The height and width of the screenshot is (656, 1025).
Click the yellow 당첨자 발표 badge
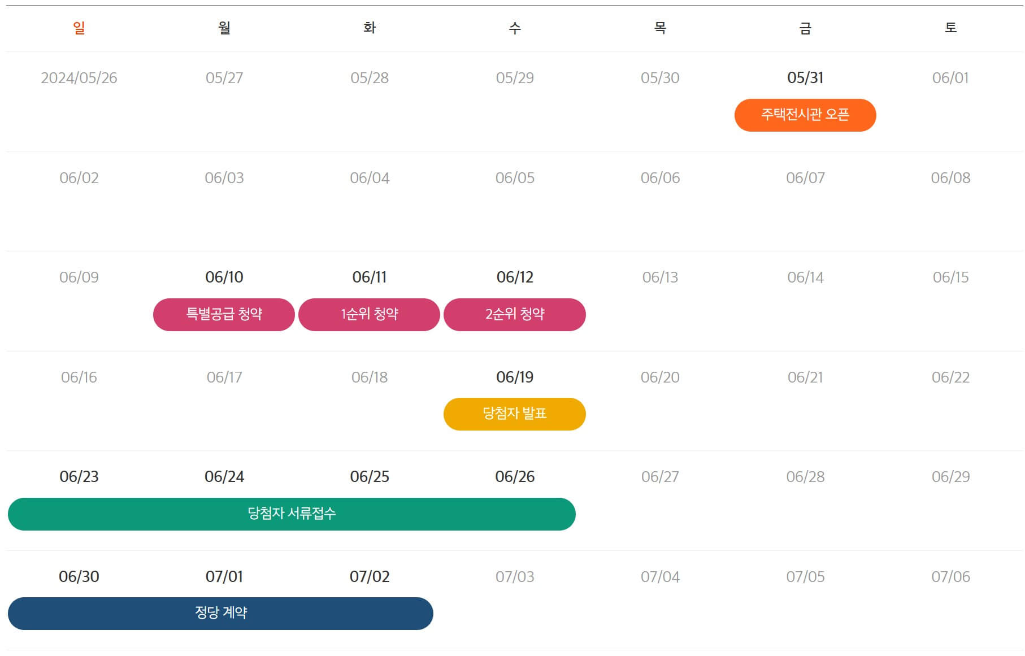click(515, 414)
